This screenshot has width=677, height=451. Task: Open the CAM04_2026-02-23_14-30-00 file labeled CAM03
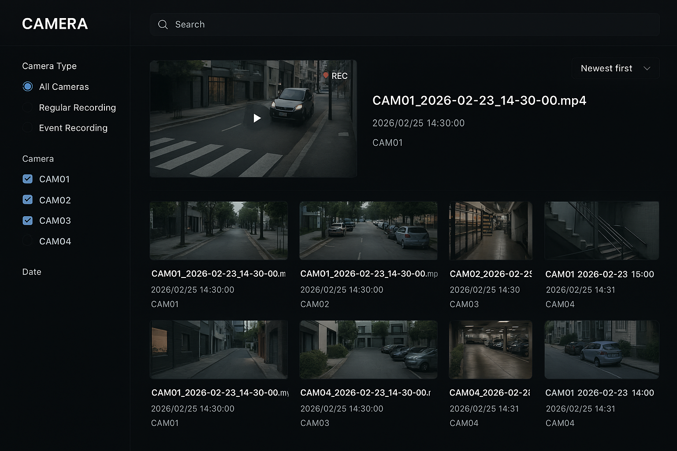coord(368,350)
